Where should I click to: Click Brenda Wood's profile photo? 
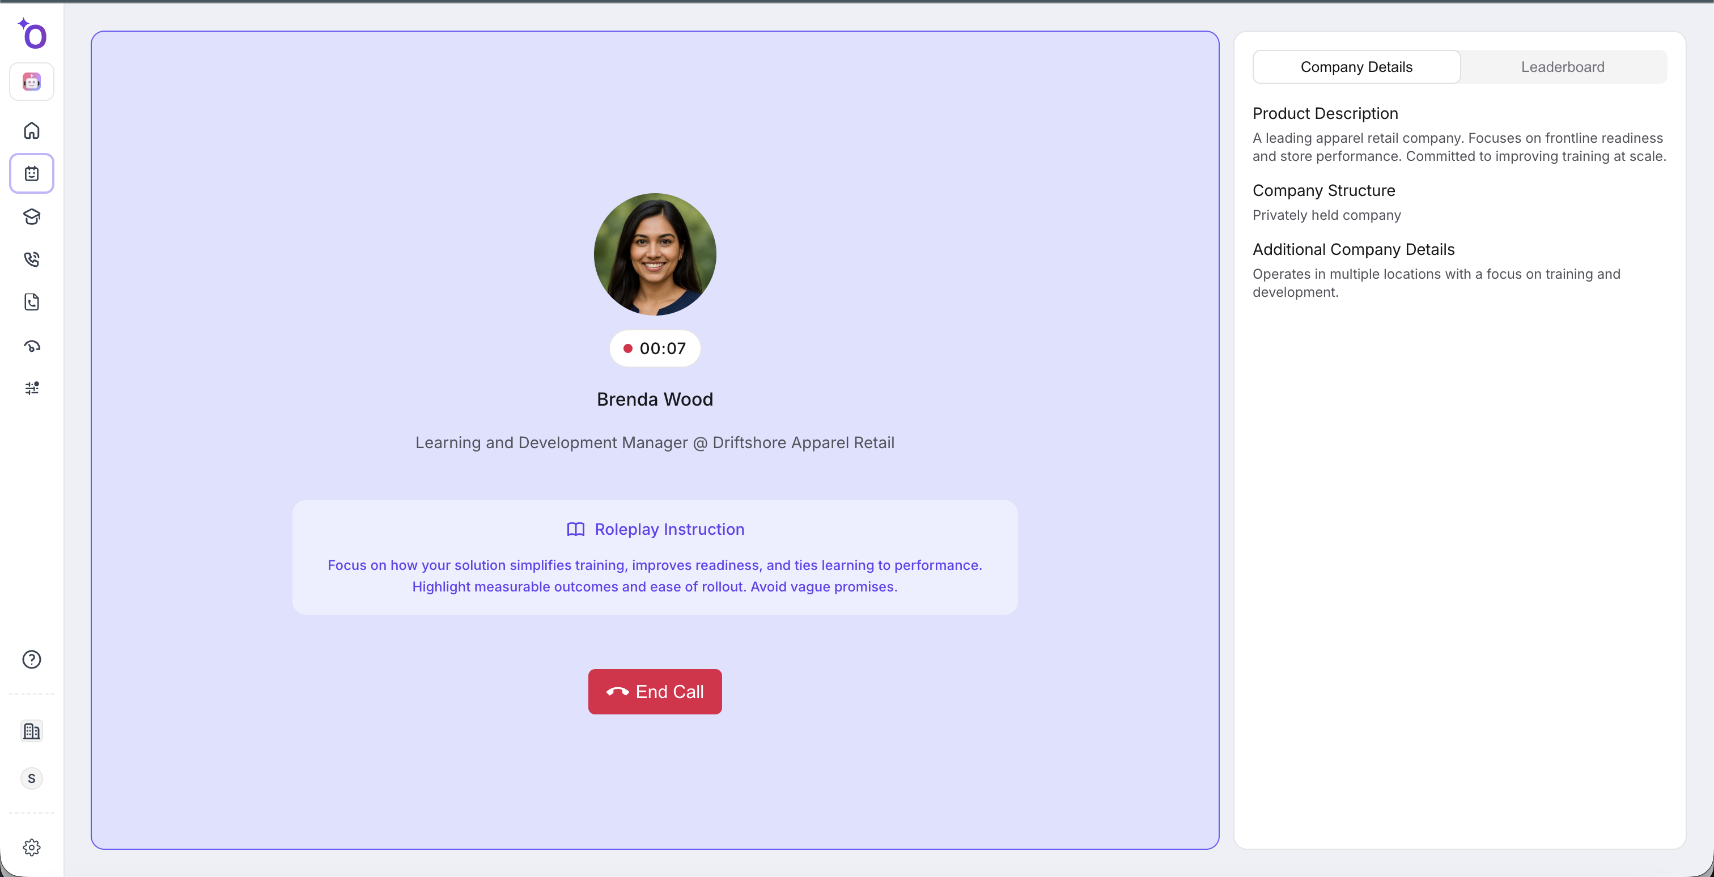pos(655,254)
